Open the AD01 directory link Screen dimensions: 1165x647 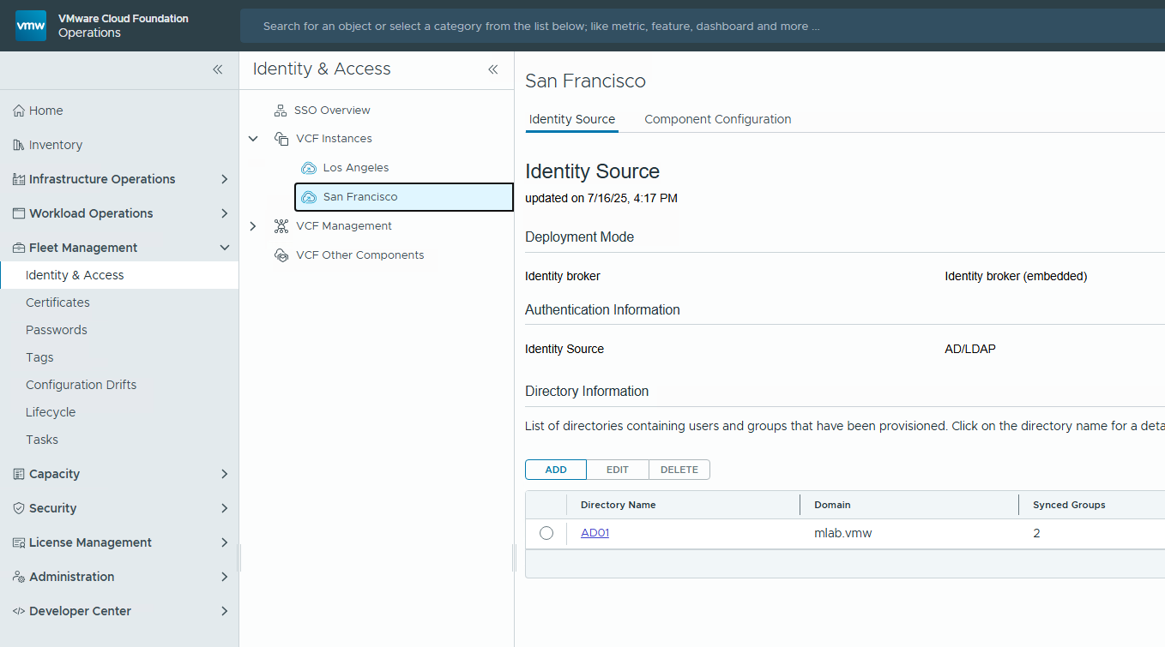coord(595,533)
